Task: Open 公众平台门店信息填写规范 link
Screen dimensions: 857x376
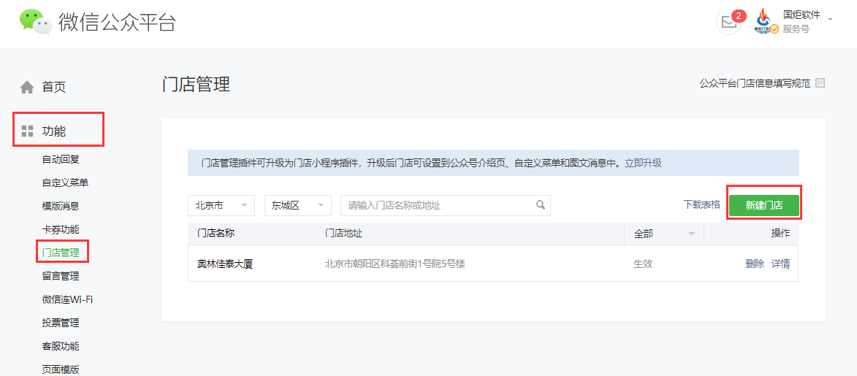Action: 755,84
